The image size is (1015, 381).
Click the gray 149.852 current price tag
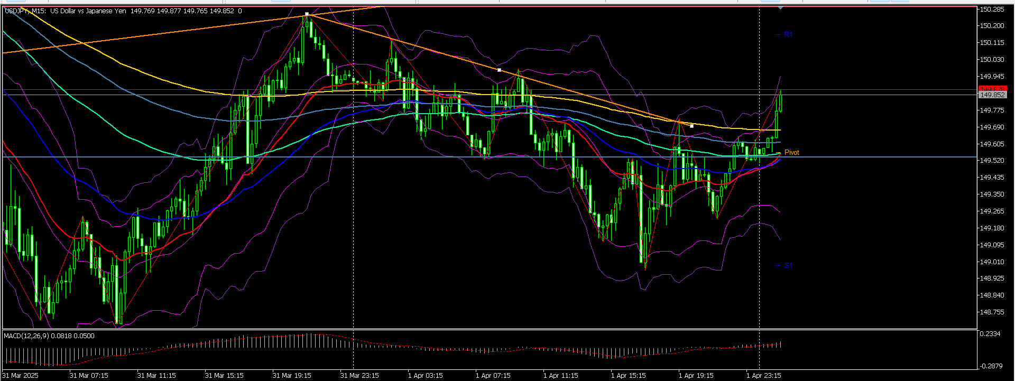(992, 95)
